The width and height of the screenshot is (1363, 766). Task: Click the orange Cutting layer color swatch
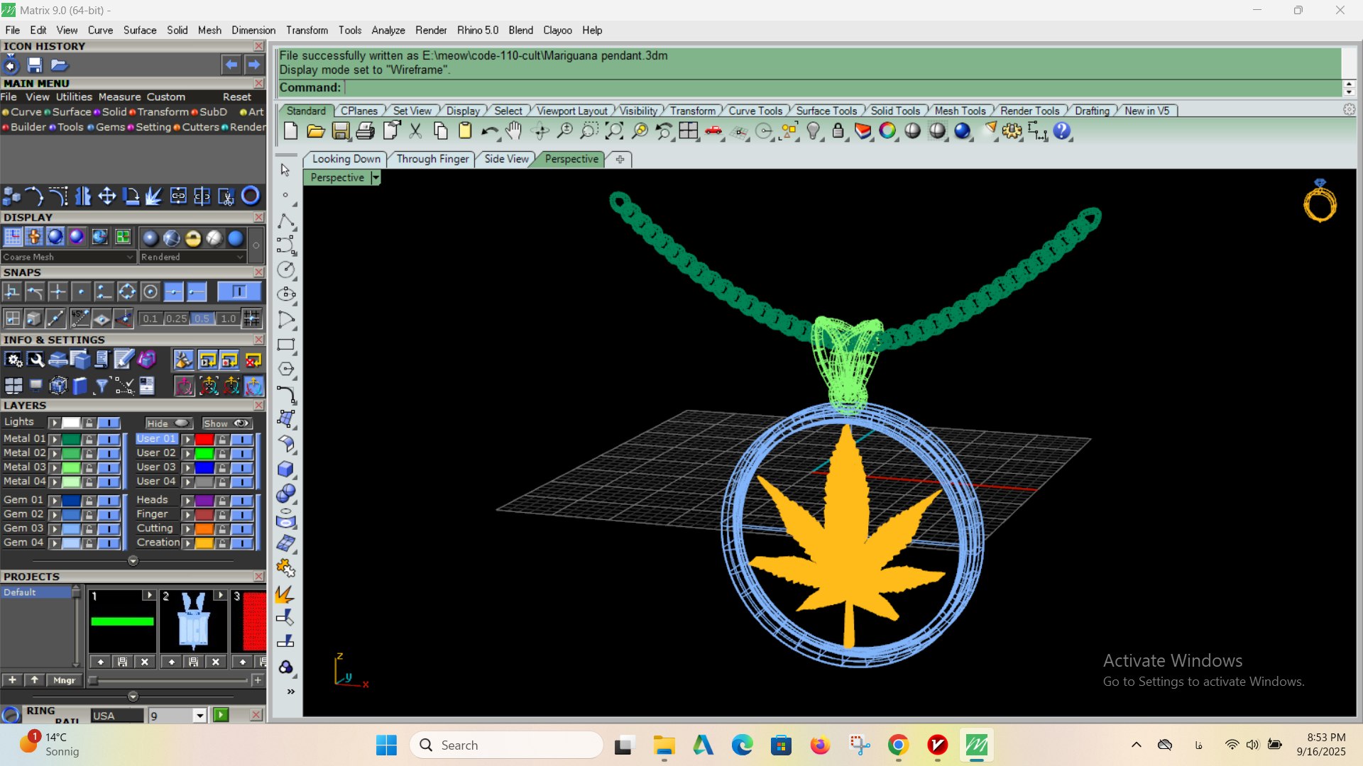[x=204, y=529]
